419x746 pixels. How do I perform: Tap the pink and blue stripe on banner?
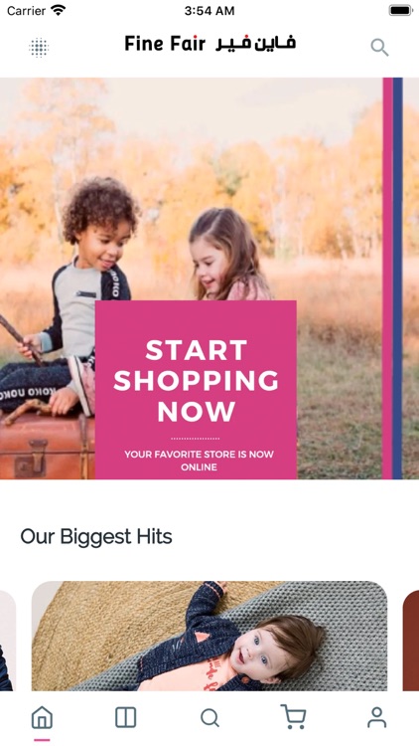[x=392, y=279]
